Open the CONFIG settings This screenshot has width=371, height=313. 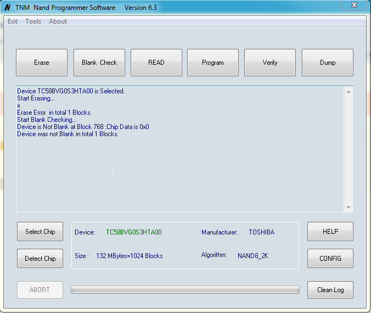[x=330, y=259]
